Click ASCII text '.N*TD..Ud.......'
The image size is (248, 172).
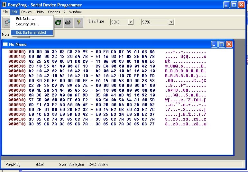tap(186, 90)
